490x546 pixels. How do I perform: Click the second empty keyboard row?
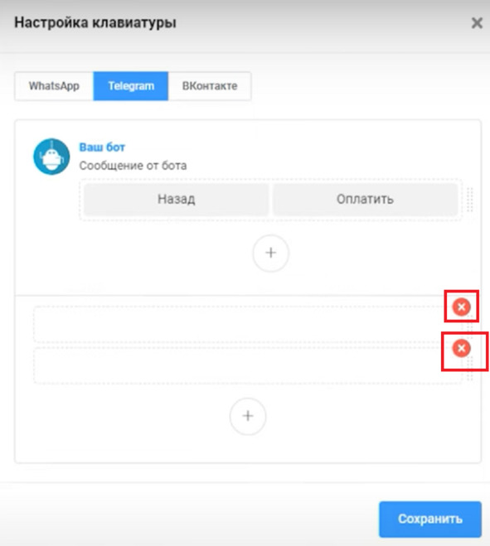[x=248, y=365]
